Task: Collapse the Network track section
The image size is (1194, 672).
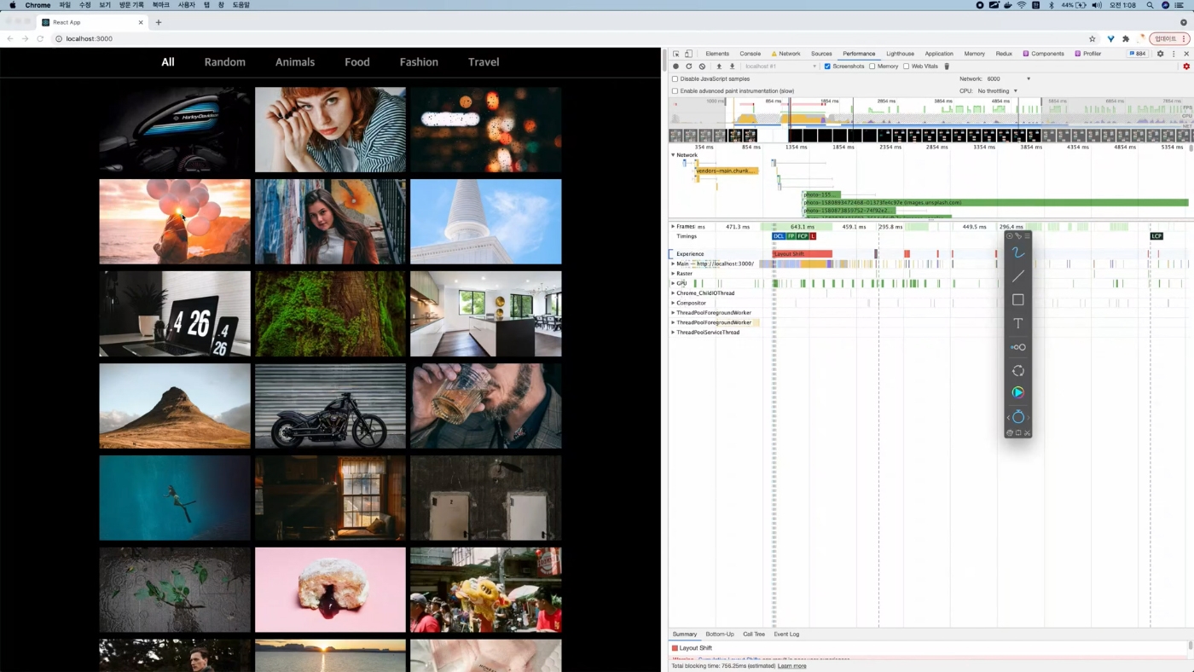Action: point(673,155)
